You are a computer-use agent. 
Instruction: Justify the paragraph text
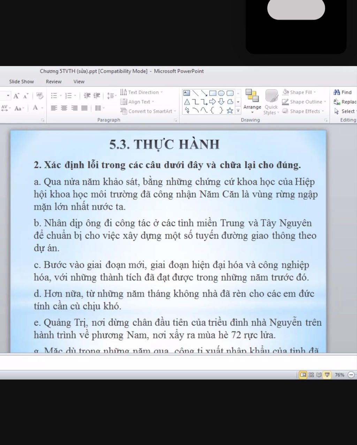click(x=84, y=108)
